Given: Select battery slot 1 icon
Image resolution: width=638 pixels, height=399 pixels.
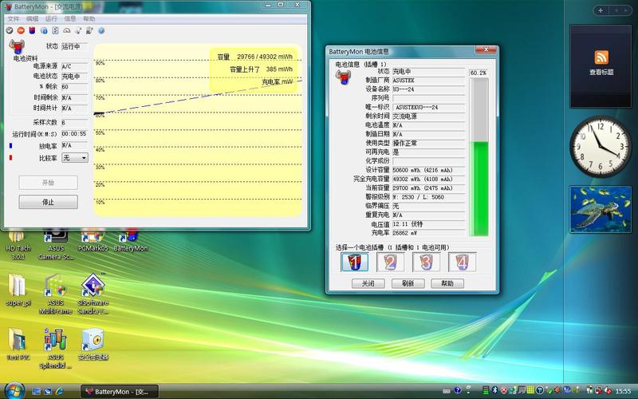Looking at the screenshot, I should pyautogui.click(x=354, y=263).
